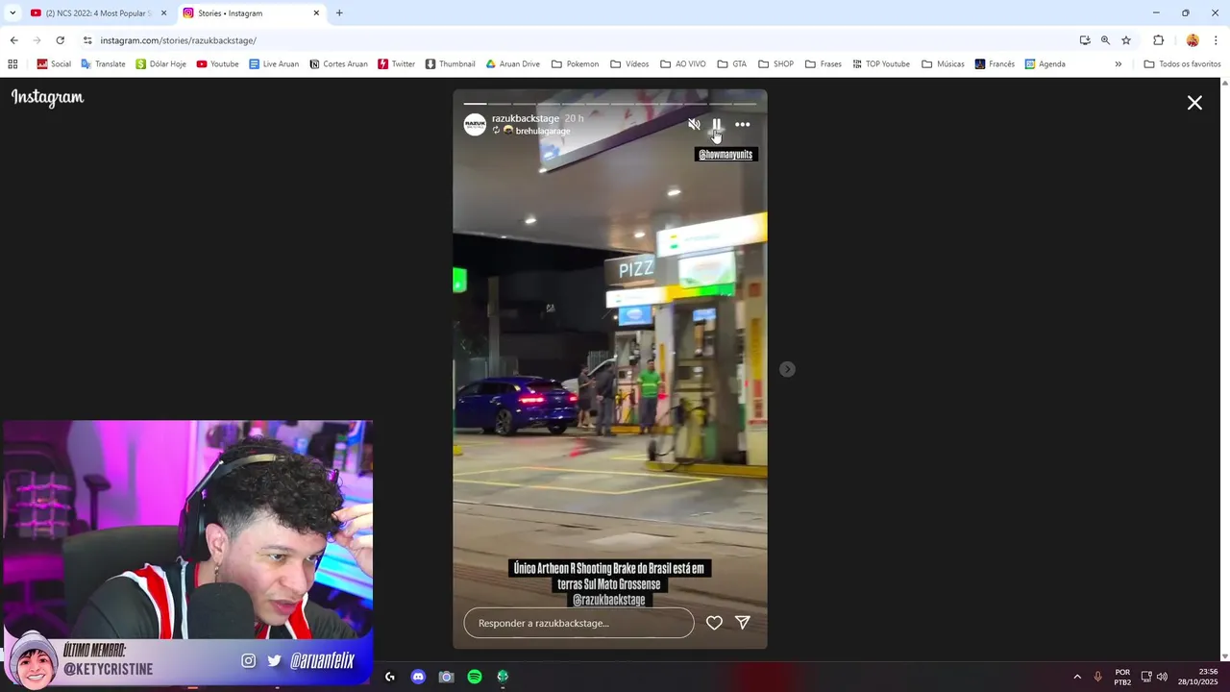Image resolution: width=1230 pixels, height=692 pixels.
Task: Click the reply to razukbackstage field
Action: (x=578, y=623)
